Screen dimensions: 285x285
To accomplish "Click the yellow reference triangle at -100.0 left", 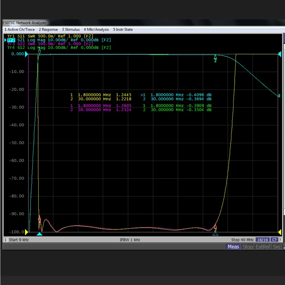I will point(27,232).
